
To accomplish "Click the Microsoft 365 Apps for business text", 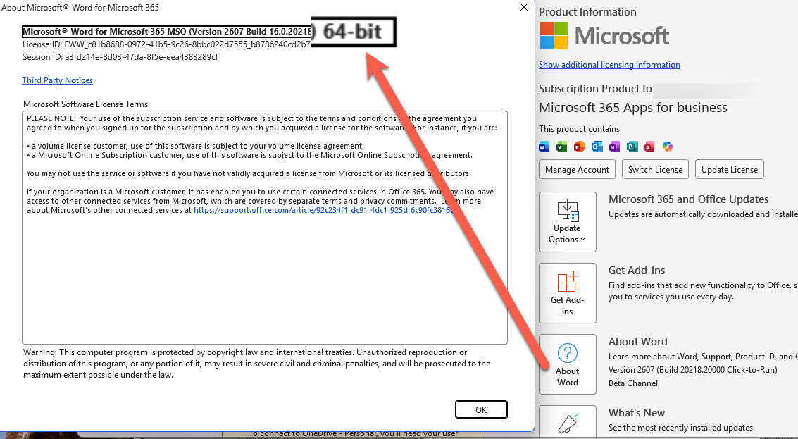I will click(633, 107).
